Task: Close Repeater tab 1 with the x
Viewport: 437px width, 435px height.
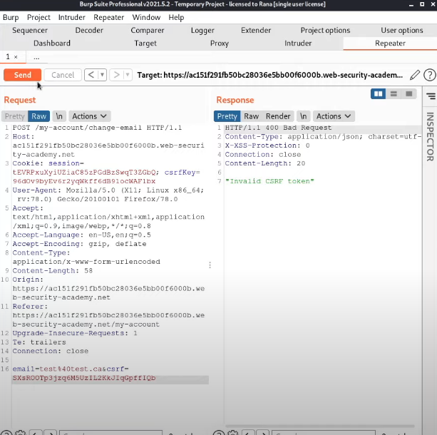Action: 16,57
